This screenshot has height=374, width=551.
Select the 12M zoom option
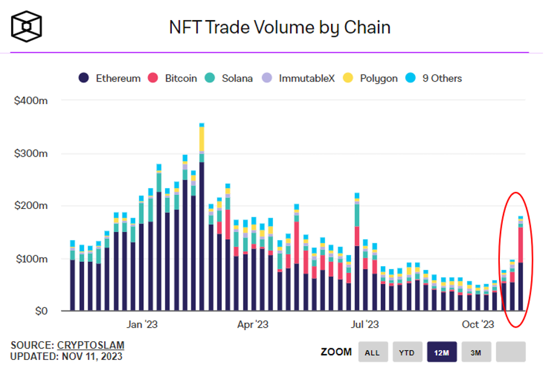(442, 351)
